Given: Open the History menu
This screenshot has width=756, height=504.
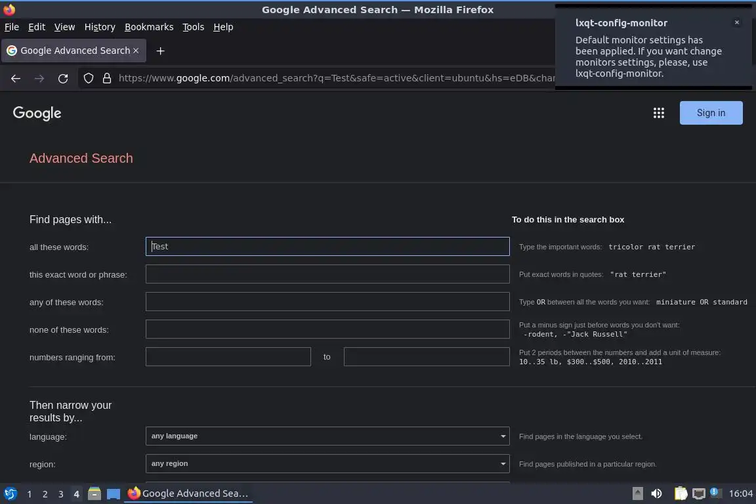Looking at the screenshot, I should tap(100, 27).
